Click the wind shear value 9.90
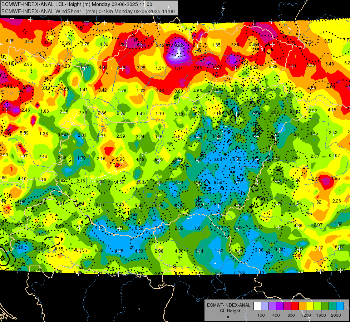 [x=237, y=159]
